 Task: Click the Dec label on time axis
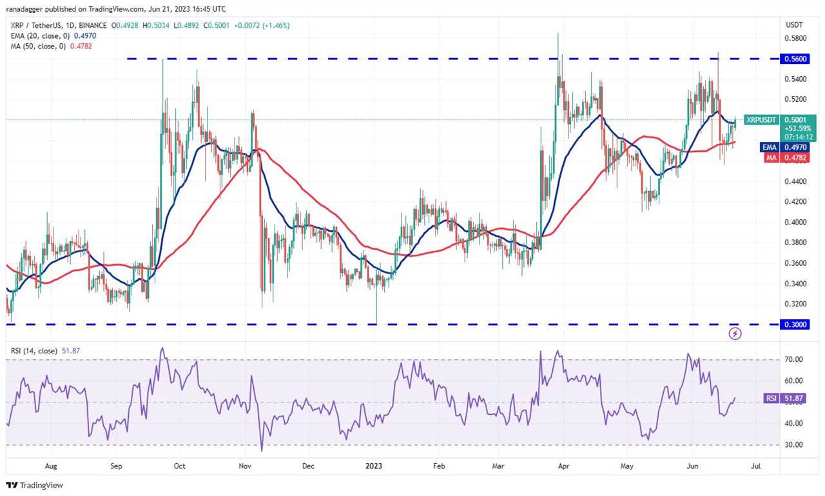pyautogui.click(x=308, y=465)
